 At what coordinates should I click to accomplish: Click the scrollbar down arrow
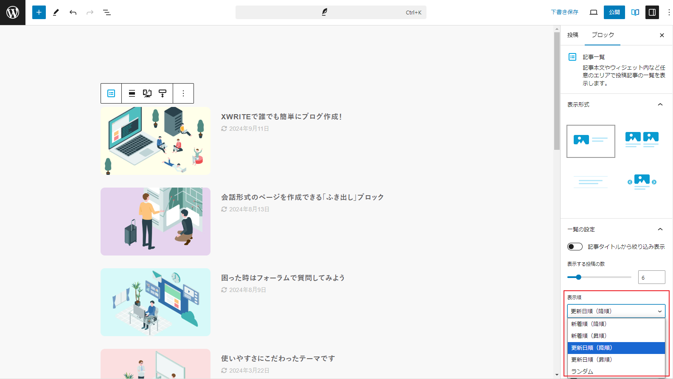(x=557, y=375)
